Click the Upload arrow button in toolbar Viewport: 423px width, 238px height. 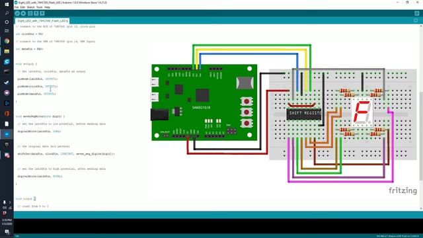coord(23,13)
